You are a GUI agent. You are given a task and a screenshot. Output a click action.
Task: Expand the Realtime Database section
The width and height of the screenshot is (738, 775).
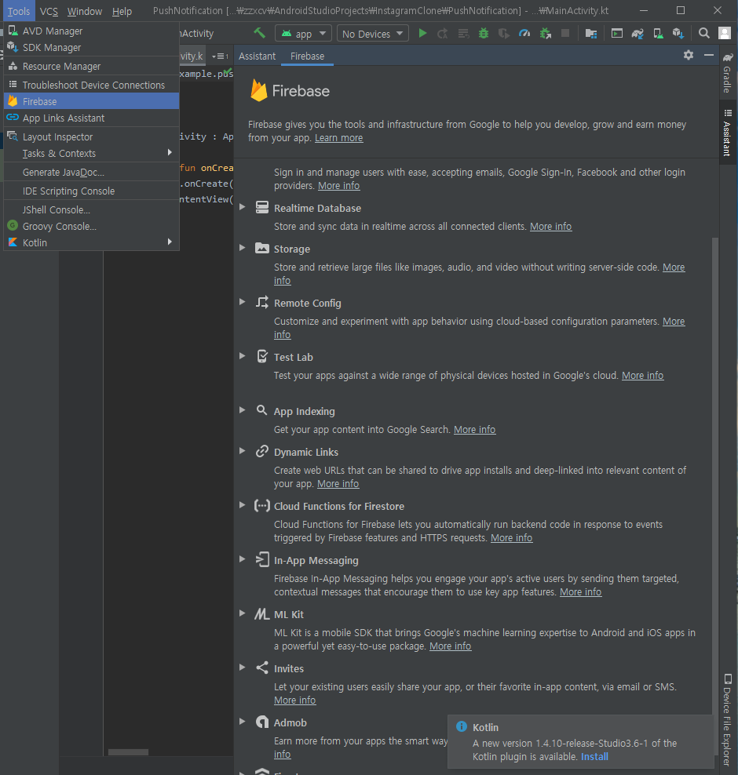tap(243, 207)
